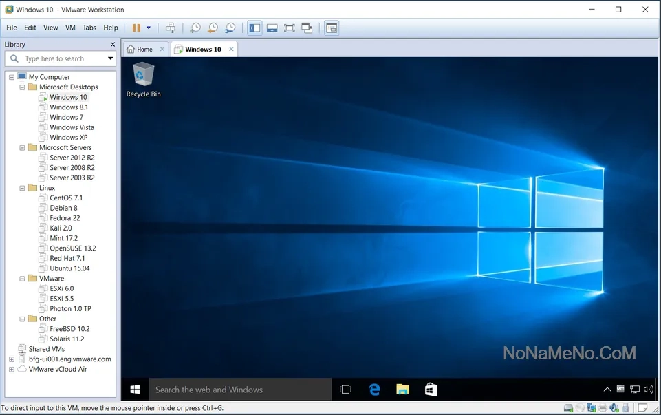The image size is (661, 415).
Task: Collapse the Microsoft Servers folder
Action: tap(22, 147)
